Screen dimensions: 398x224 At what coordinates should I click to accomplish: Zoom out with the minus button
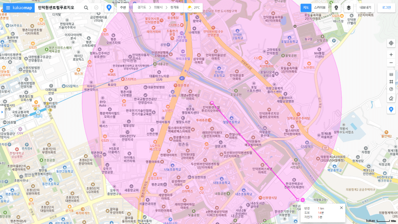tap(391, 63)
